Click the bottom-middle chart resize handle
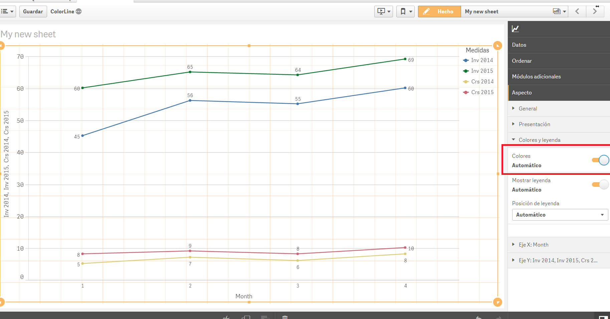The height and width of the screenshot is (319, 610). pos(249,302)
